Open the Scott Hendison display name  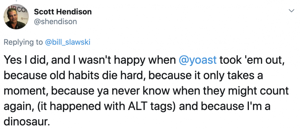pos(63,12)
